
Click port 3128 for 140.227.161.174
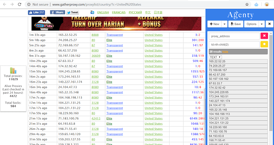click(x=95, y=82)
